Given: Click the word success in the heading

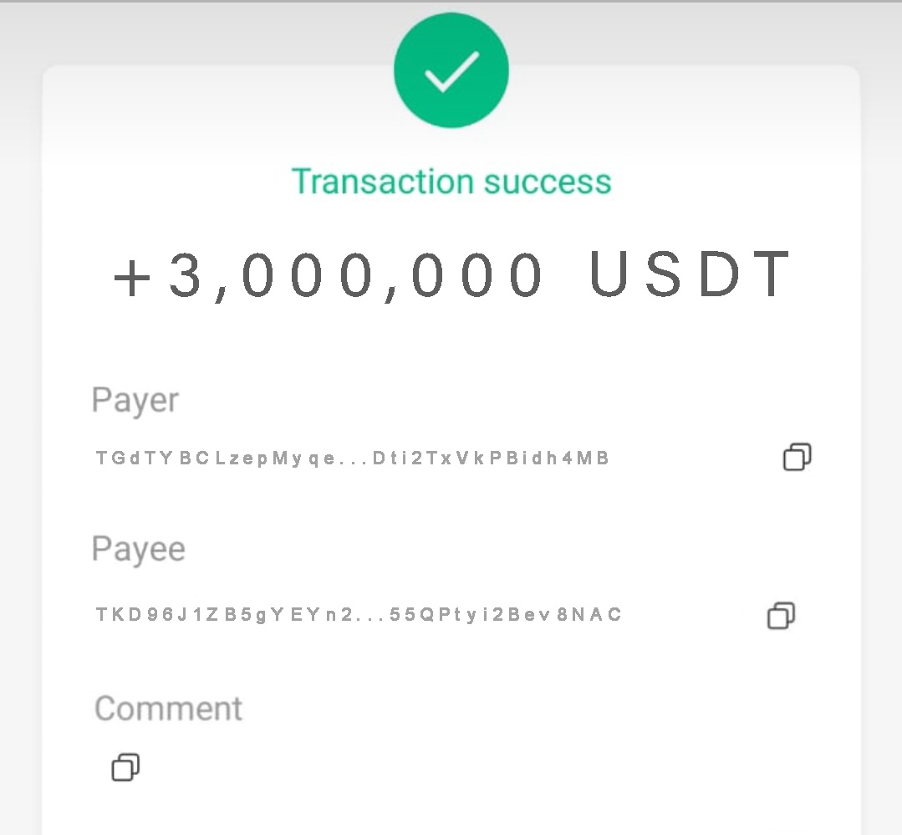Looking at the screenshot, I should click(x=548, y=182).
